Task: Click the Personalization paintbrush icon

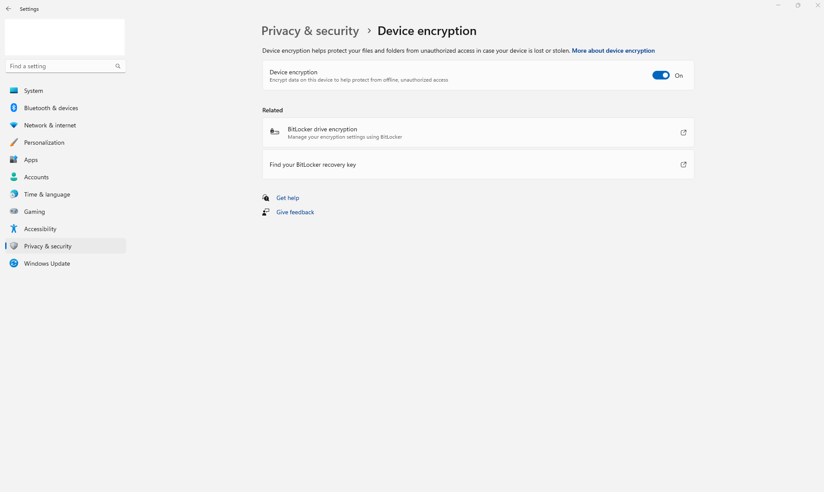Action: click(x=14, y=143)
